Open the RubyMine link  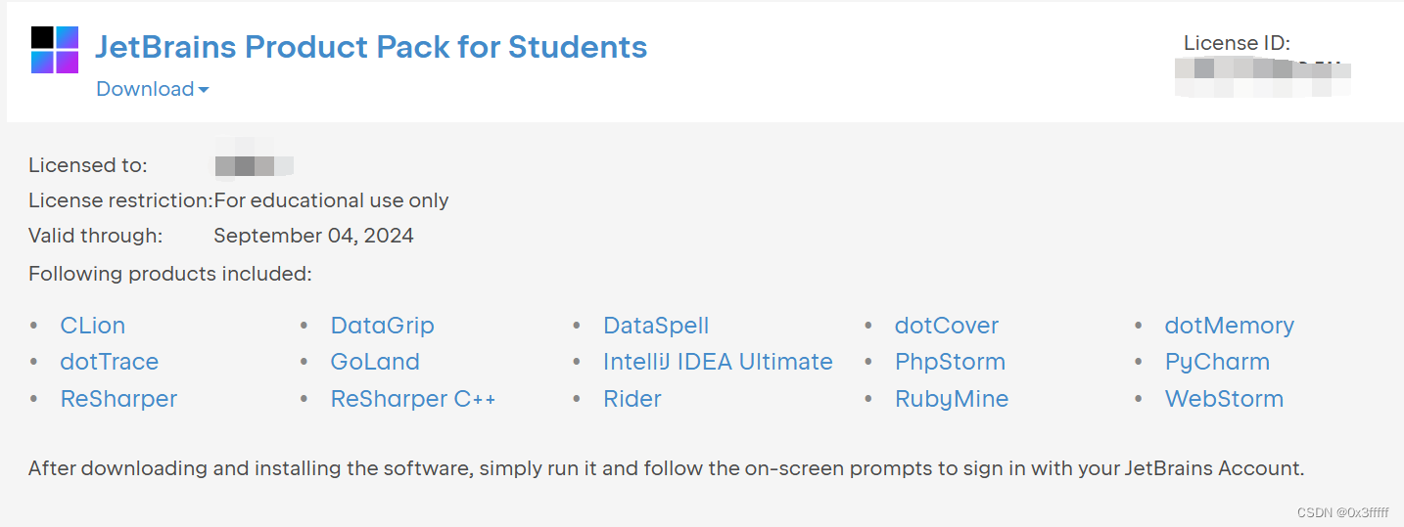click(x=952, y=399)
